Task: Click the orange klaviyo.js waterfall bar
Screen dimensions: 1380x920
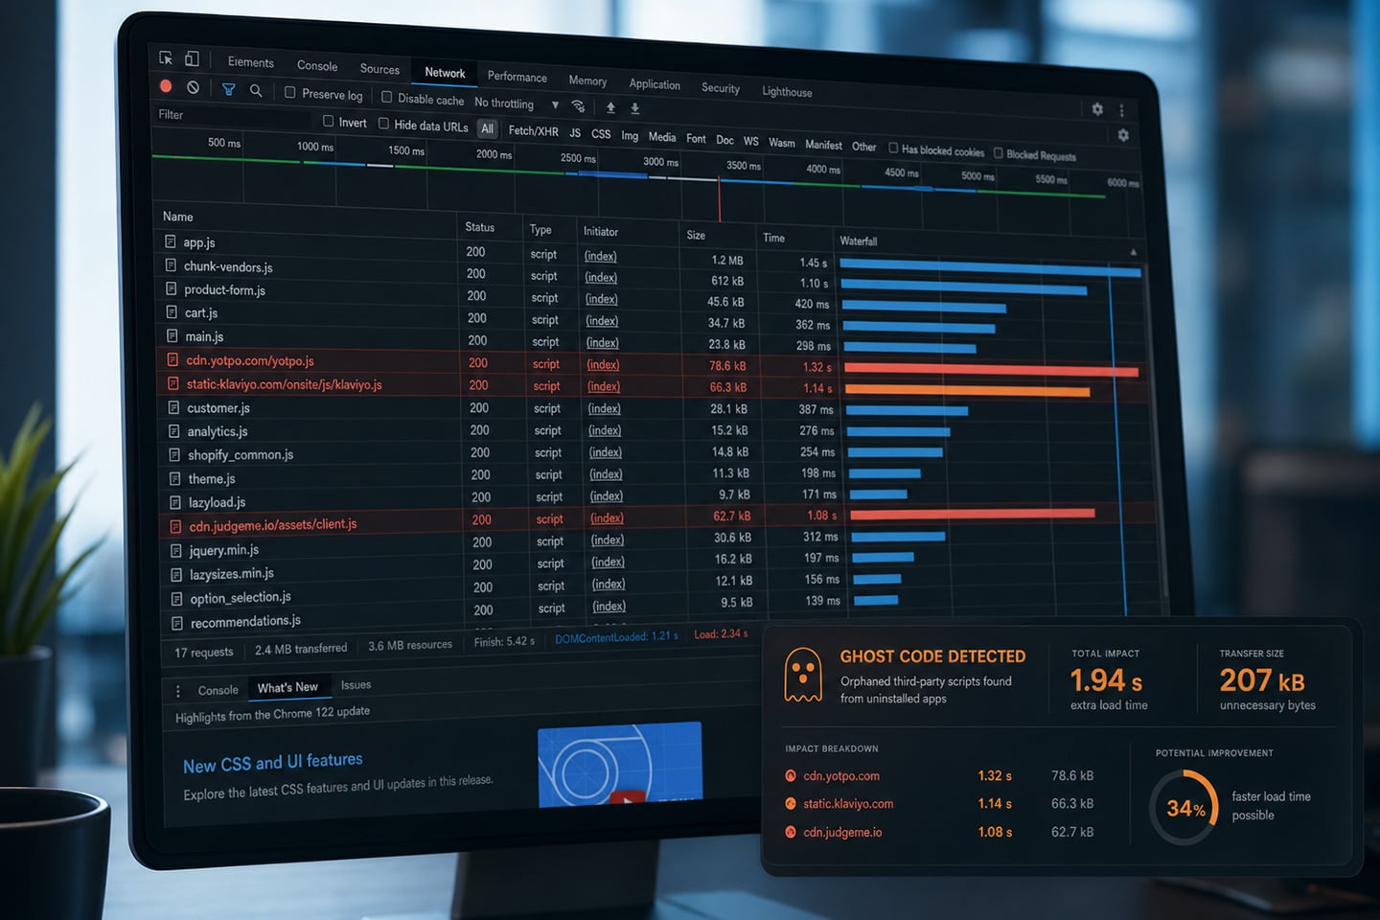Action: [968, 390]
